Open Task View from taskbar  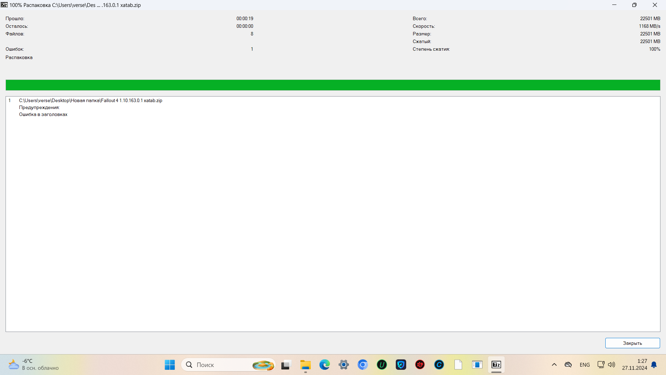tap(285, 365)
